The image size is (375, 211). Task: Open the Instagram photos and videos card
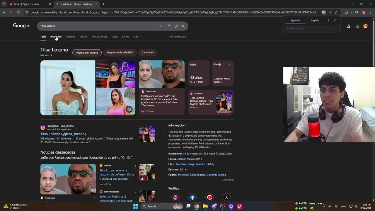click(211, 103)
